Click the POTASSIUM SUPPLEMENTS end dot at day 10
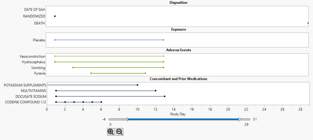Image resolution: width=313 pixels, height=140 pixels. click(137, 85)
